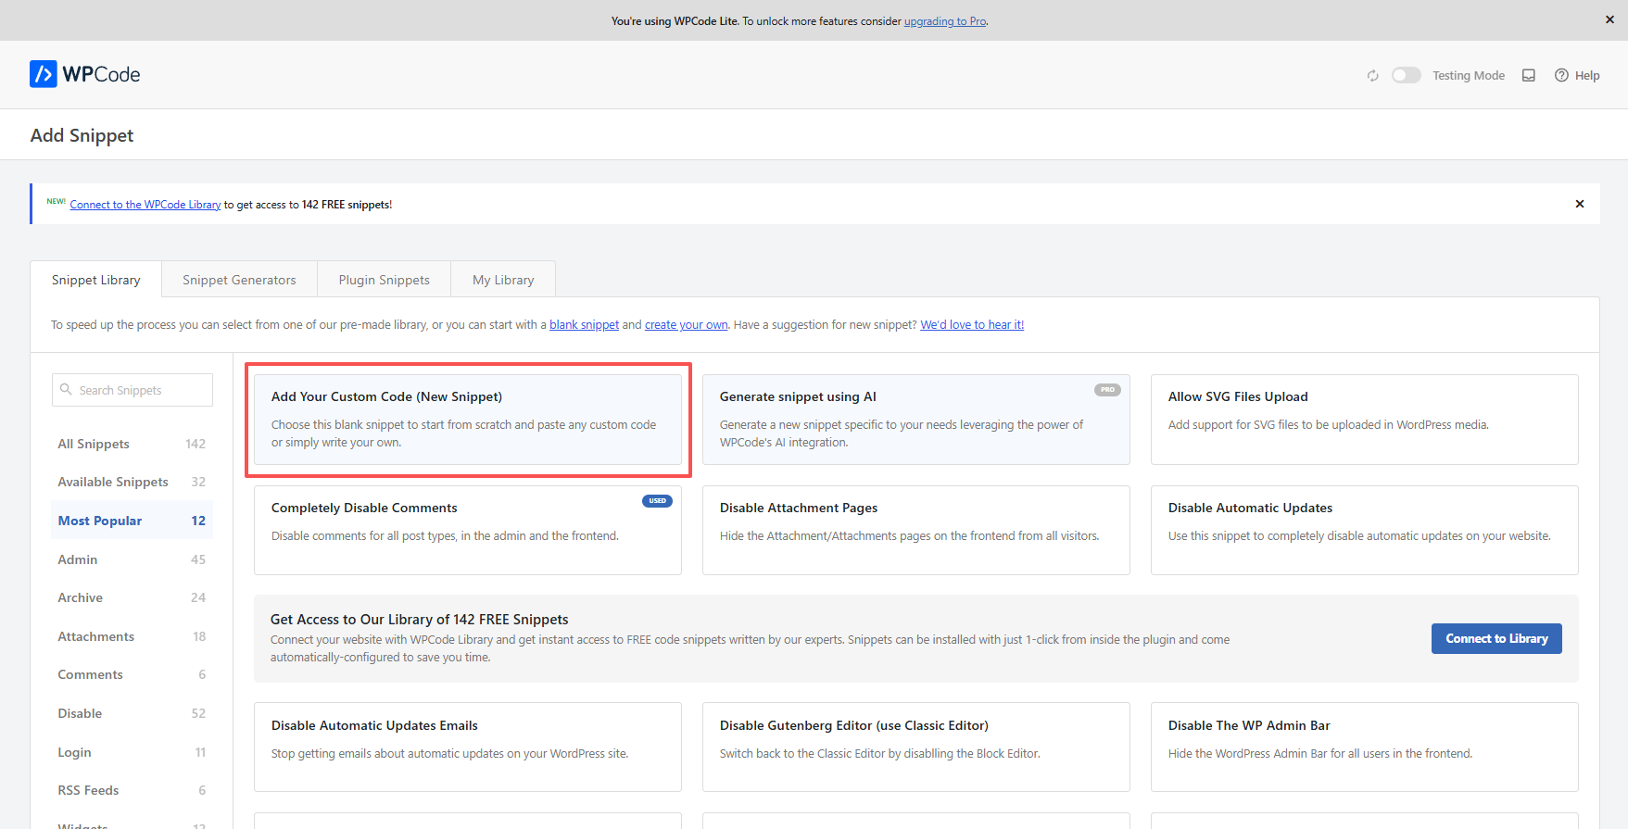Click the Connect to Library button

[1496, 638]
